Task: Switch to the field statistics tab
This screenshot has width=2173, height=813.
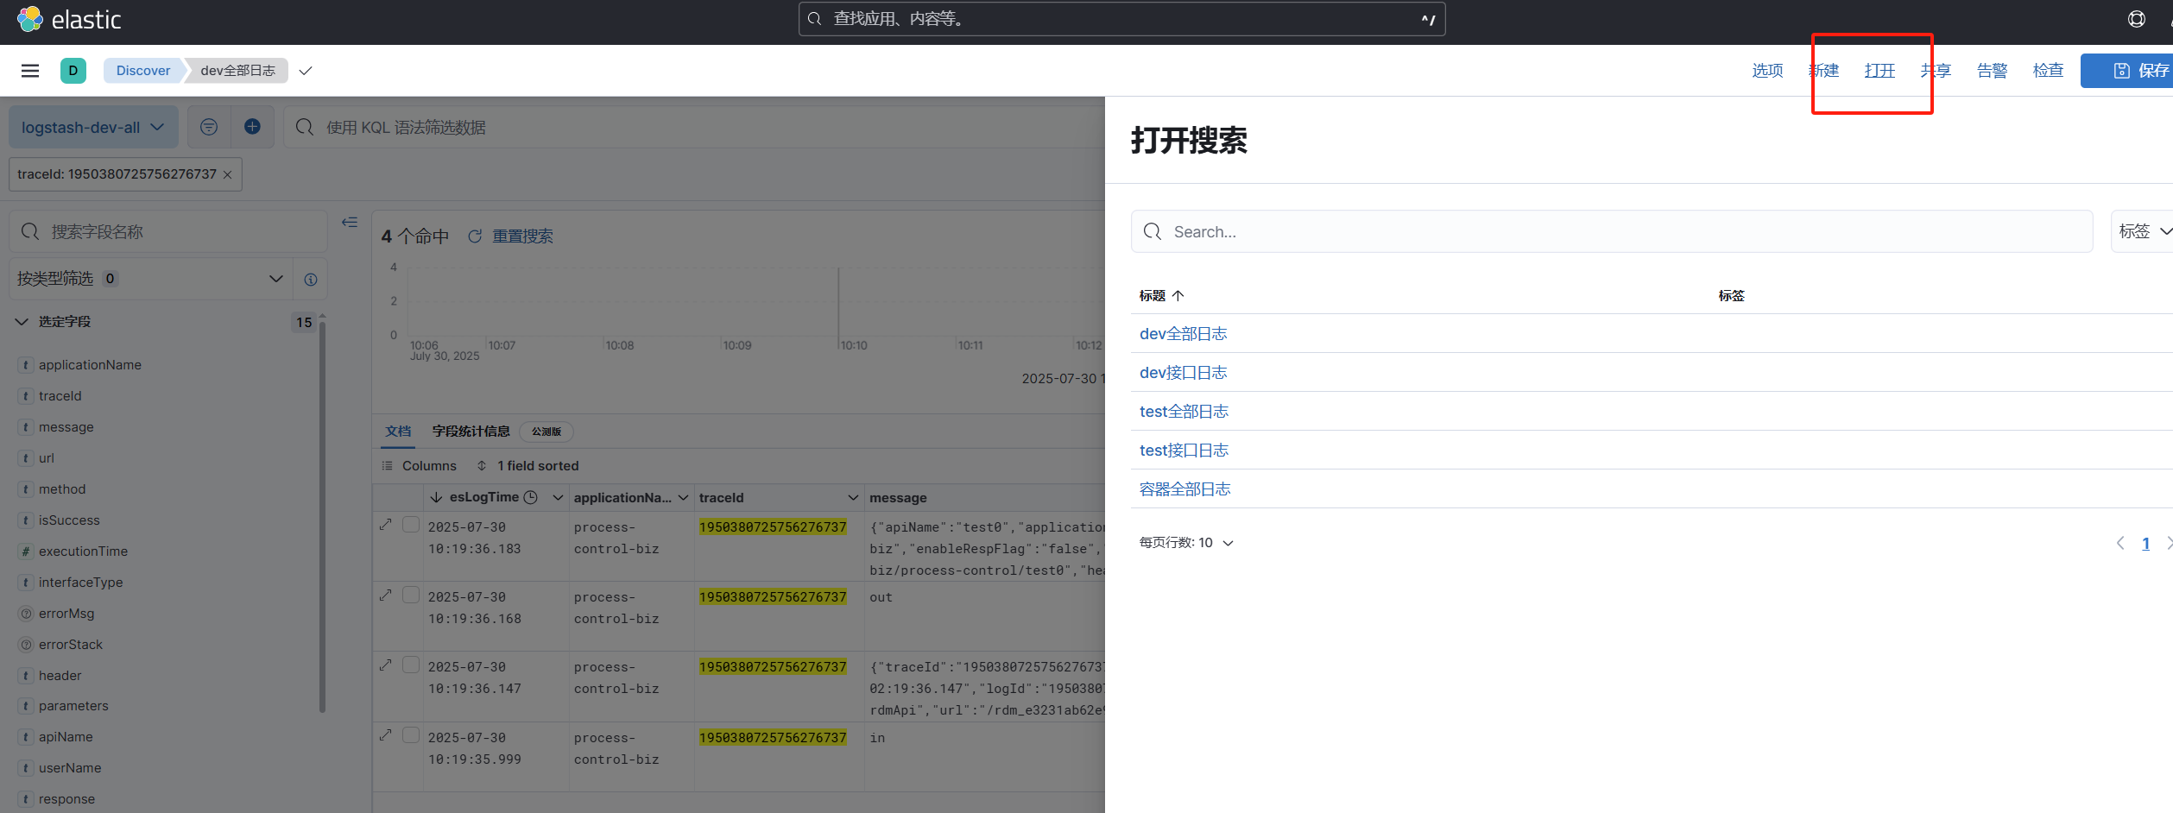Action: pos(471,432)
